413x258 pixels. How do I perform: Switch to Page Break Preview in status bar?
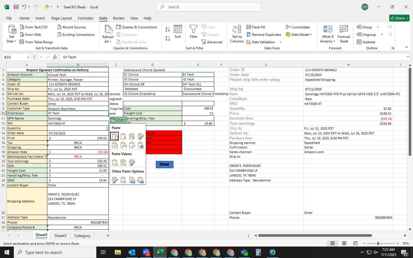356,243
